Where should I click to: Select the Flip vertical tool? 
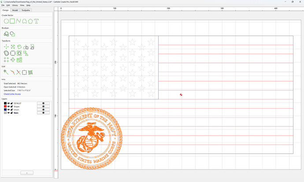pyautogui.click(x=32, y=47)
